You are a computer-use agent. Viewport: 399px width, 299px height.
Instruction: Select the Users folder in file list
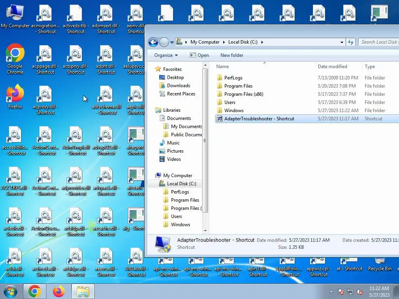pos(230,102)
